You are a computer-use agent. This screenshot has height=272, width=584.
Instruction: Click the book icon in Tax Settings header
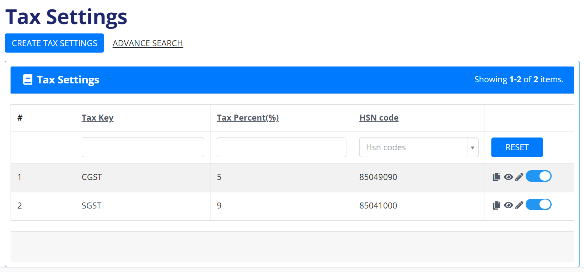click(27, 80)
